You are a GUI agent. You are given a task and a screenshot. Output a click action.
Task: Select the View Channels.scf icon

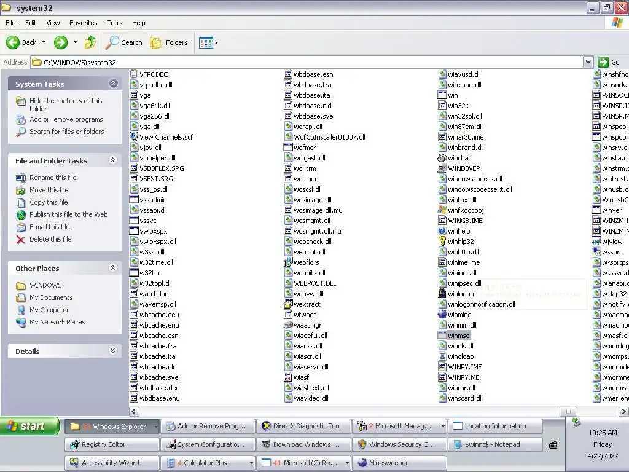pos(134,137)
